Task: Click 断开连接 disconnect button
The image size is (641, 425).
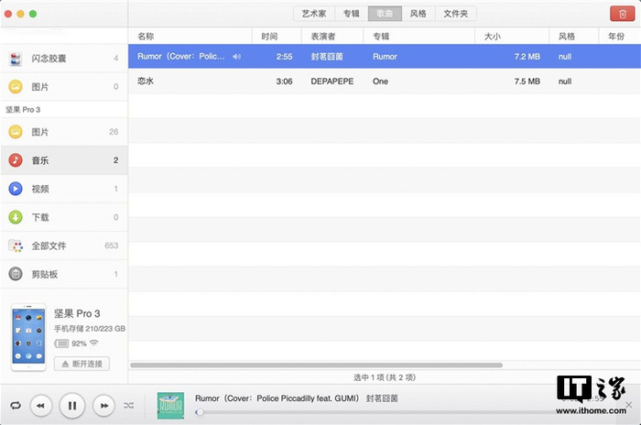Action: coord(81,364)
